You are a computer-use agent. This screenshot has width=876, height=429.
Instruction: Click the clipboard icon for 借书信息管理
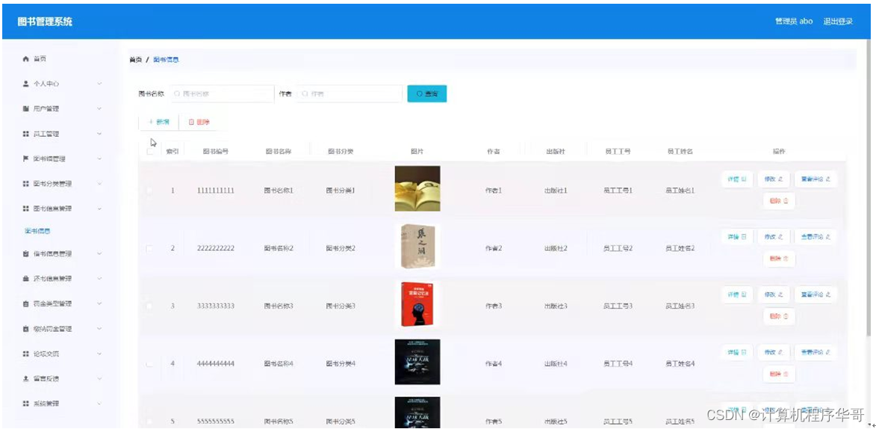[x=25, y=254]
